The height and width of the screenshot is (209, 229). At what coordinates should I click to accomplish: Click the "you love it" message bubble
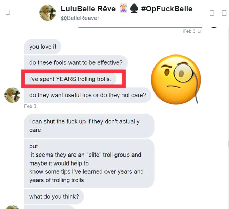tap(43, 47)
